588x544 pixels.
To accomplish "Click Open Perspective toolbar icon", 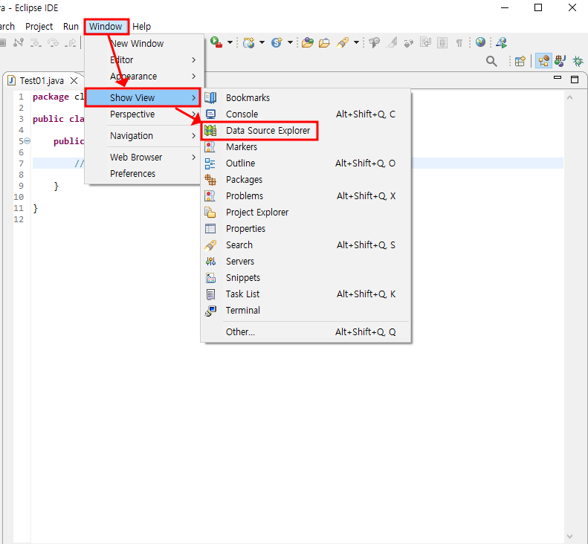I will tap(520, 61).
